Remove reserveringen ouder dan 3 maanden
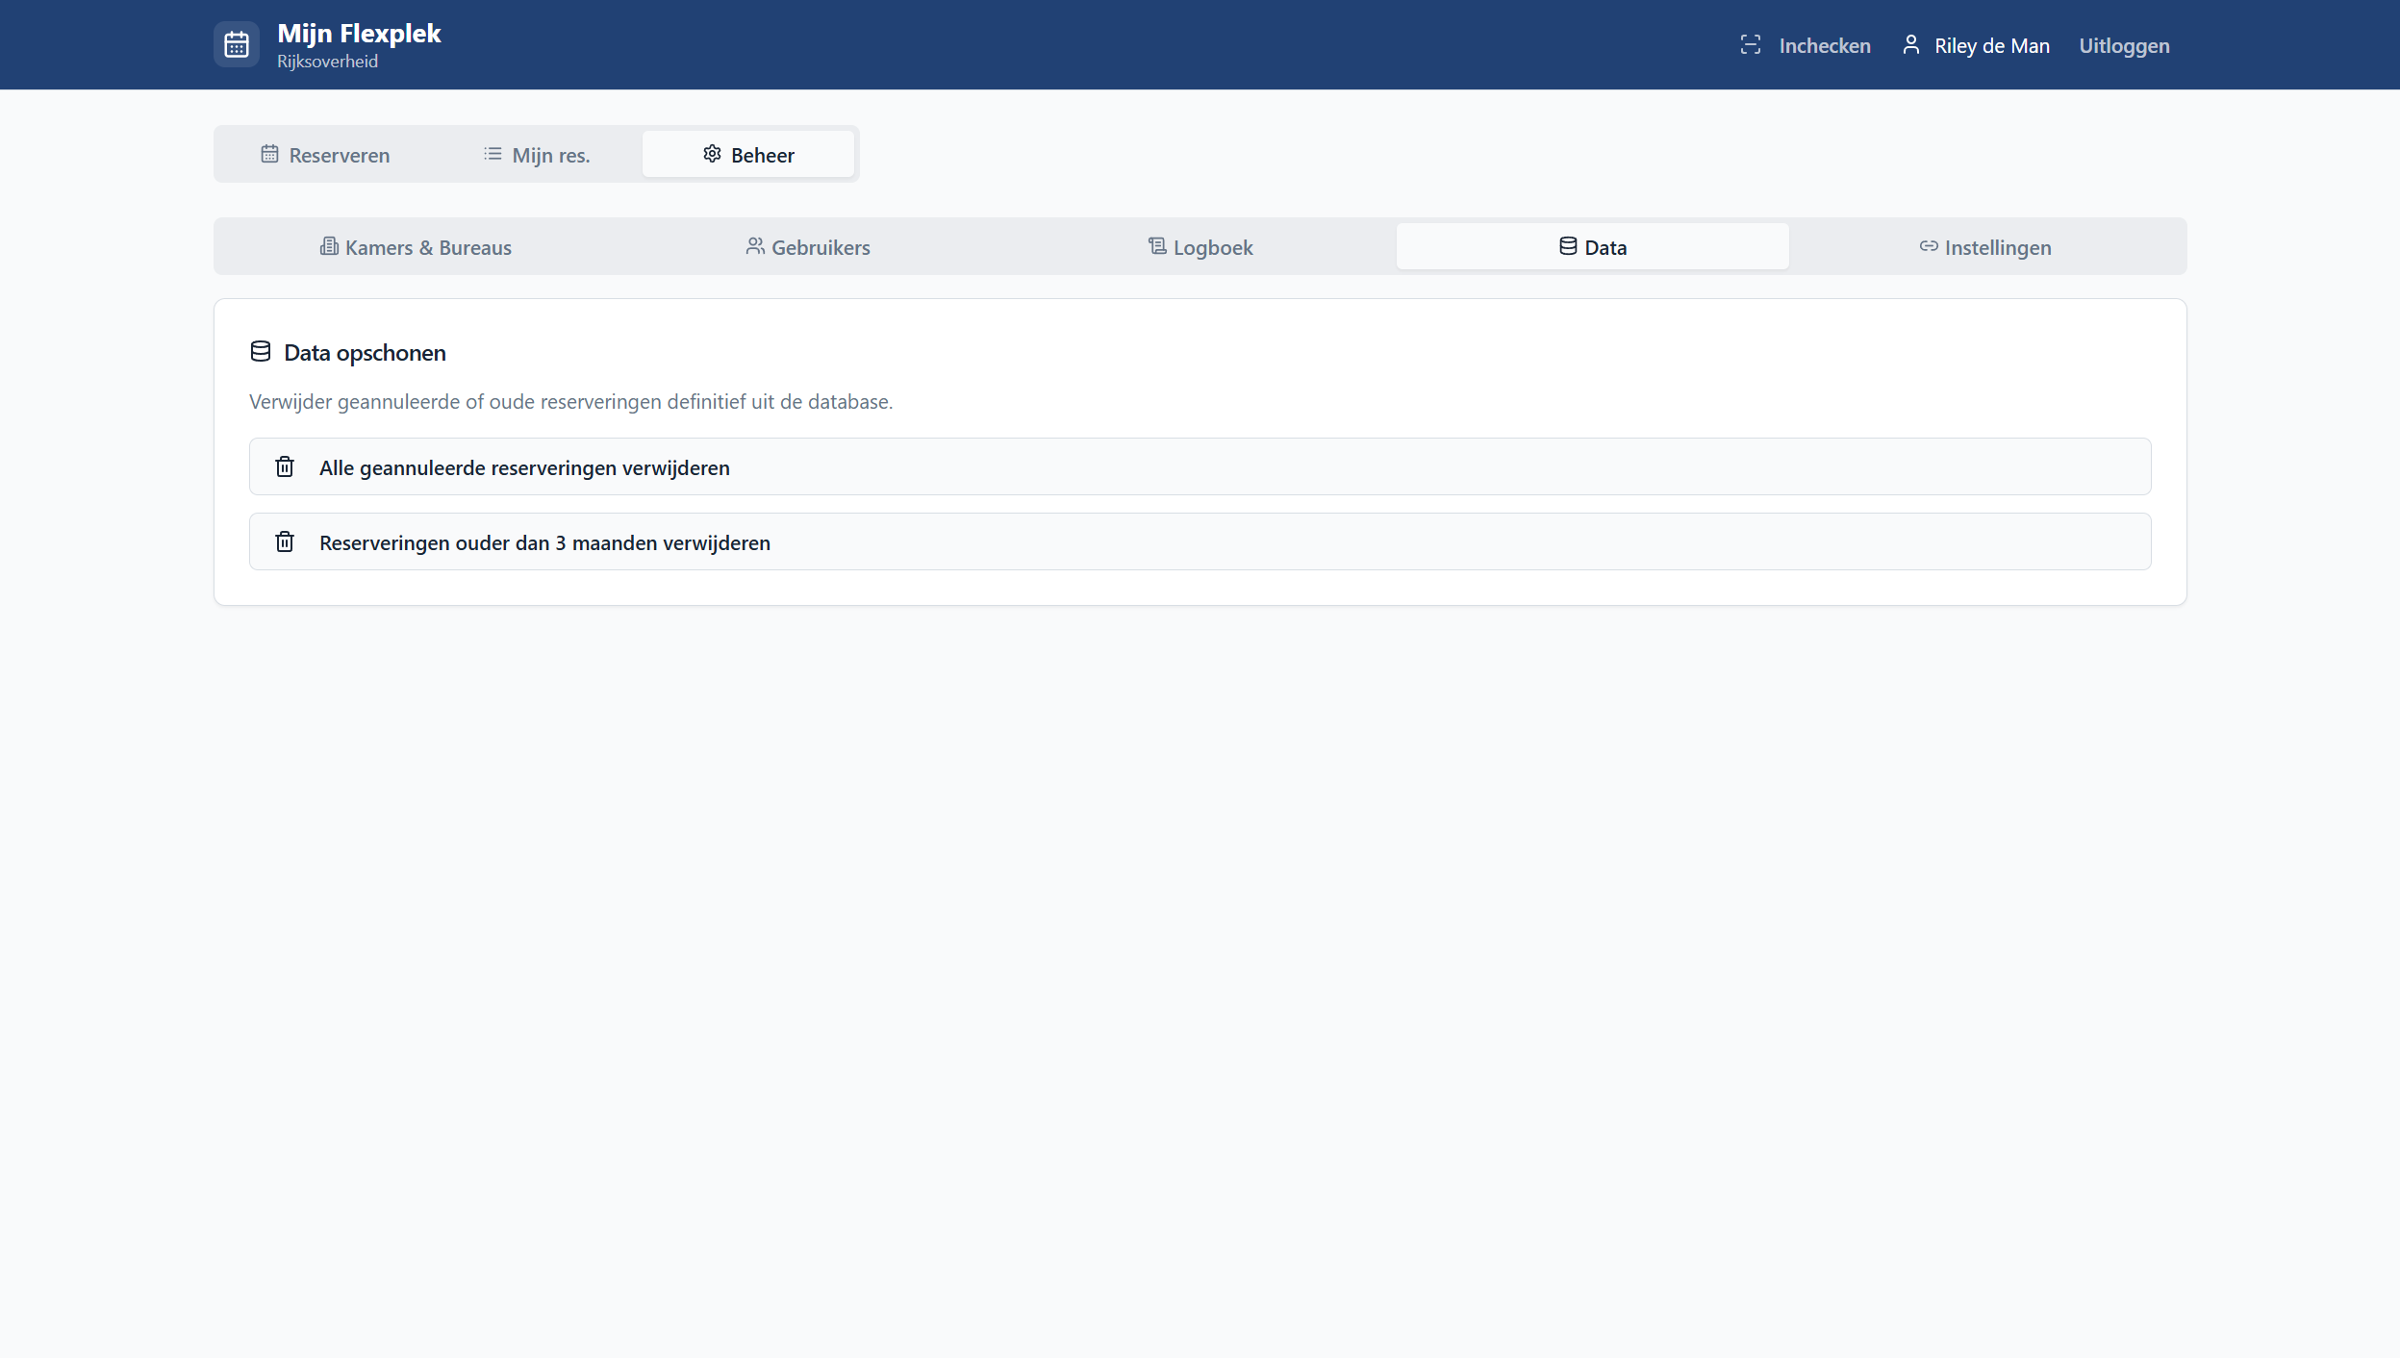2400x1358 pixels. (544, 542)
